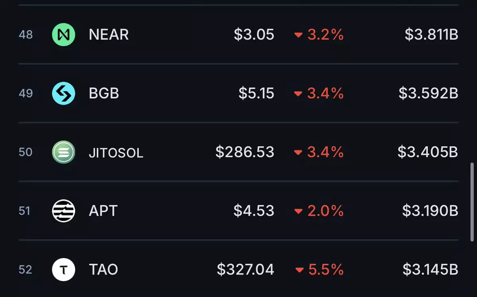Click the striped APT coin logo

click(64, 211)
